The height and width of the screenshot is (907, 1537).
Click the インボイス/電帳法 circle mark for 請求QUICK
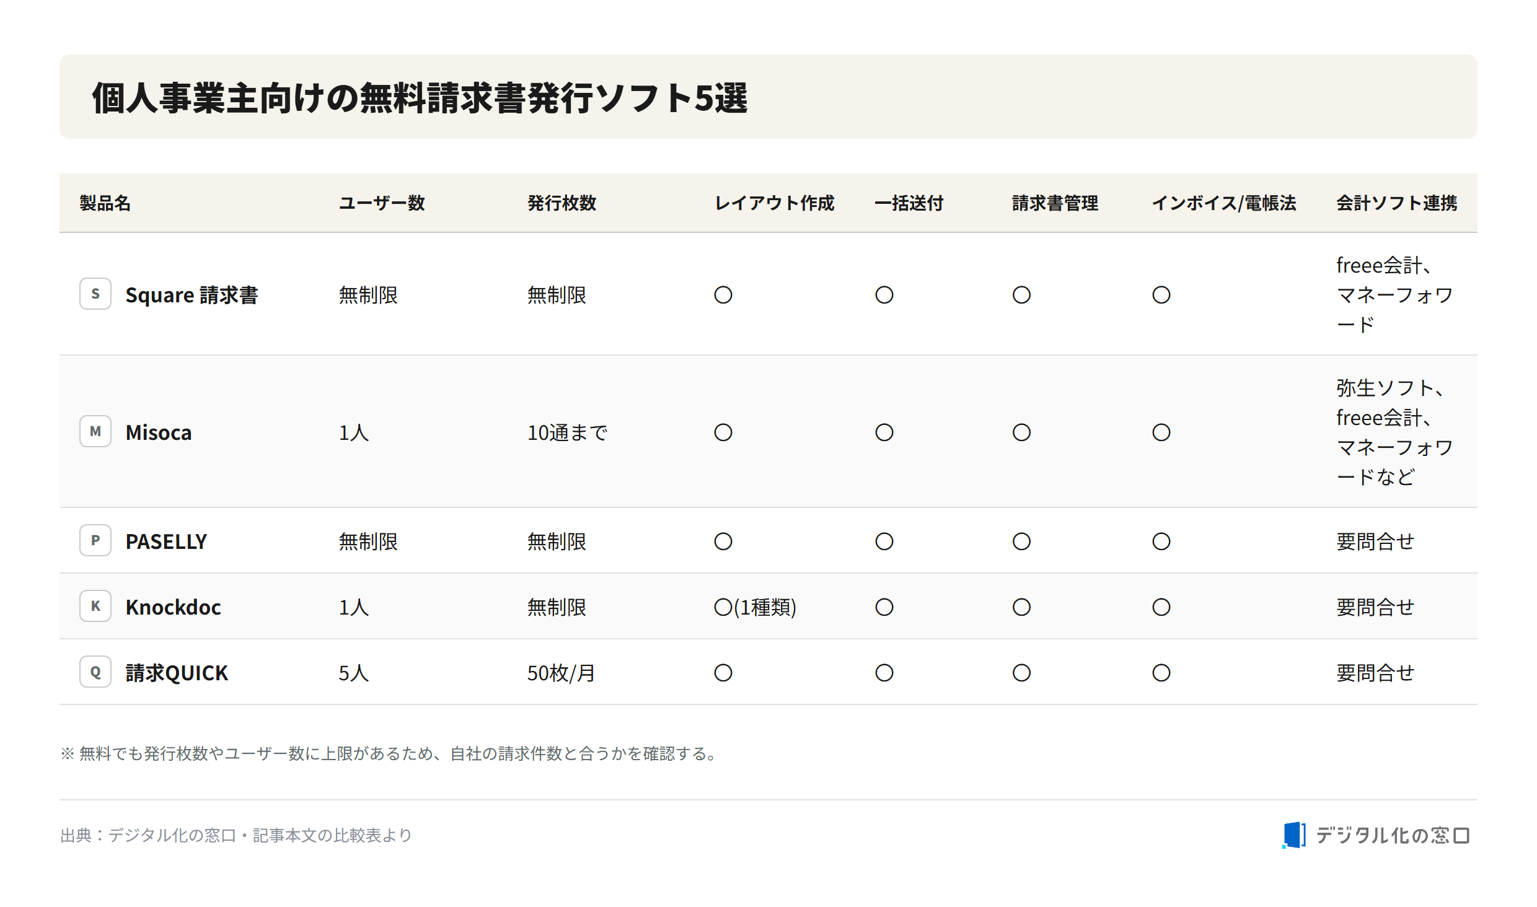[1161, 673]
